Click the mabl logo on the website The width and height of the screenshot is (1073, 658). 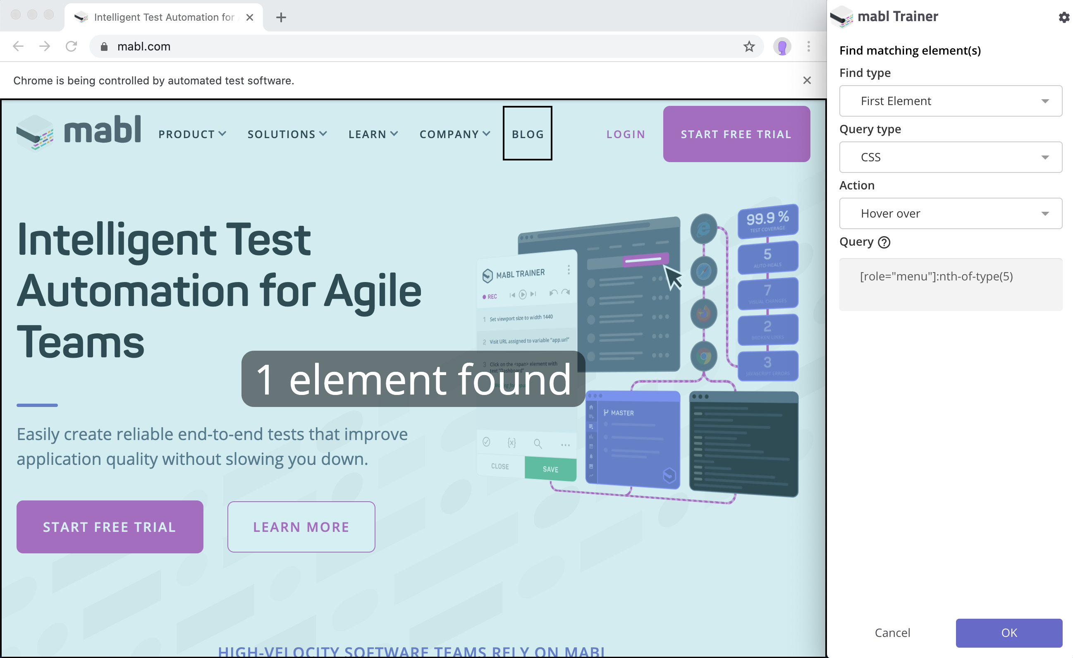point(79,132)
